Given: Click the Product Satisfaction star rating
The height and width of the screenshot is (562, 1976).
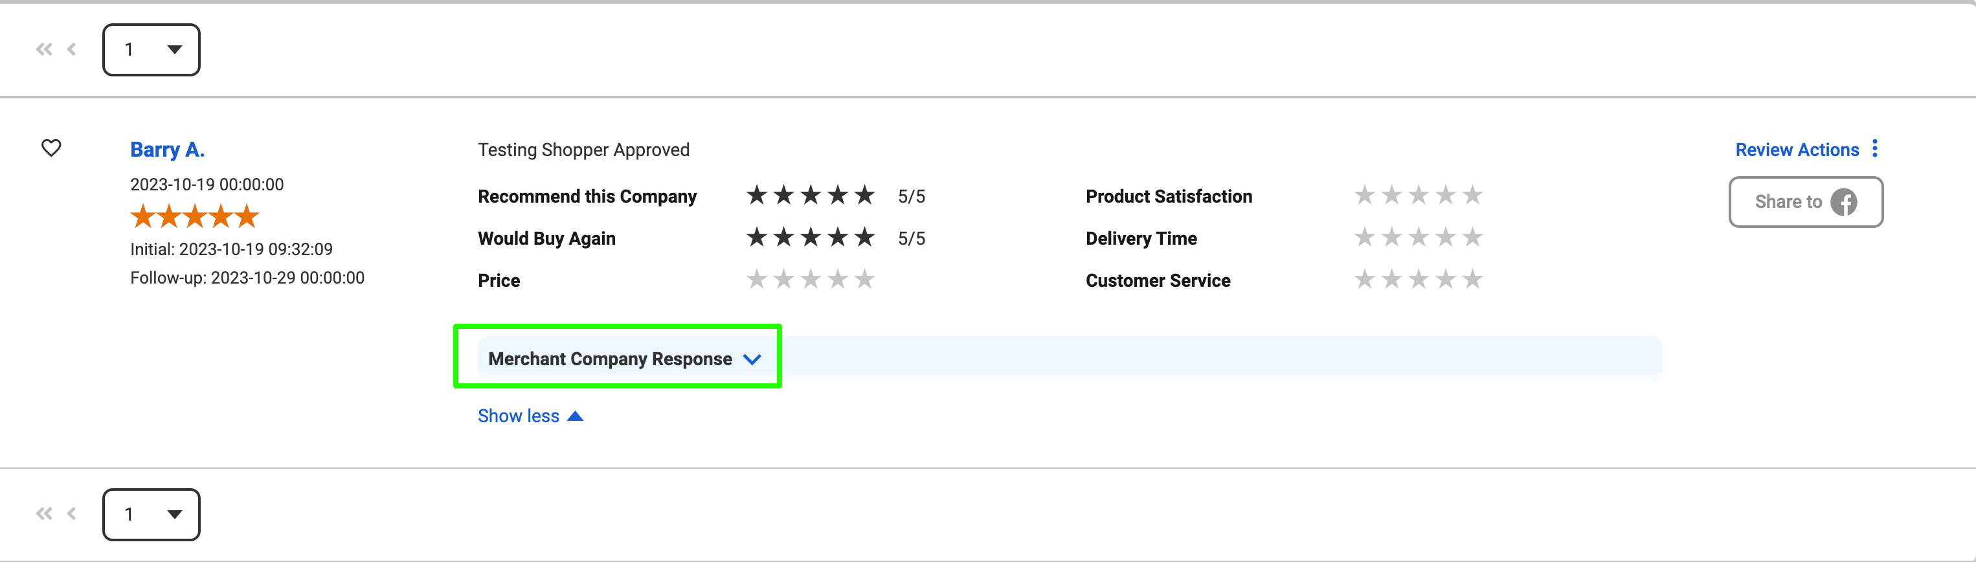Looking at the screenshot, I should (x=1419, y=196).
